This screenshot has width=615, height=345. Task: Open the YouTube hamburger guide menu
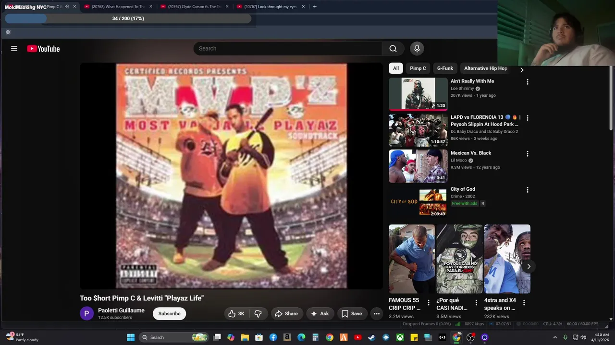[14, 48]
